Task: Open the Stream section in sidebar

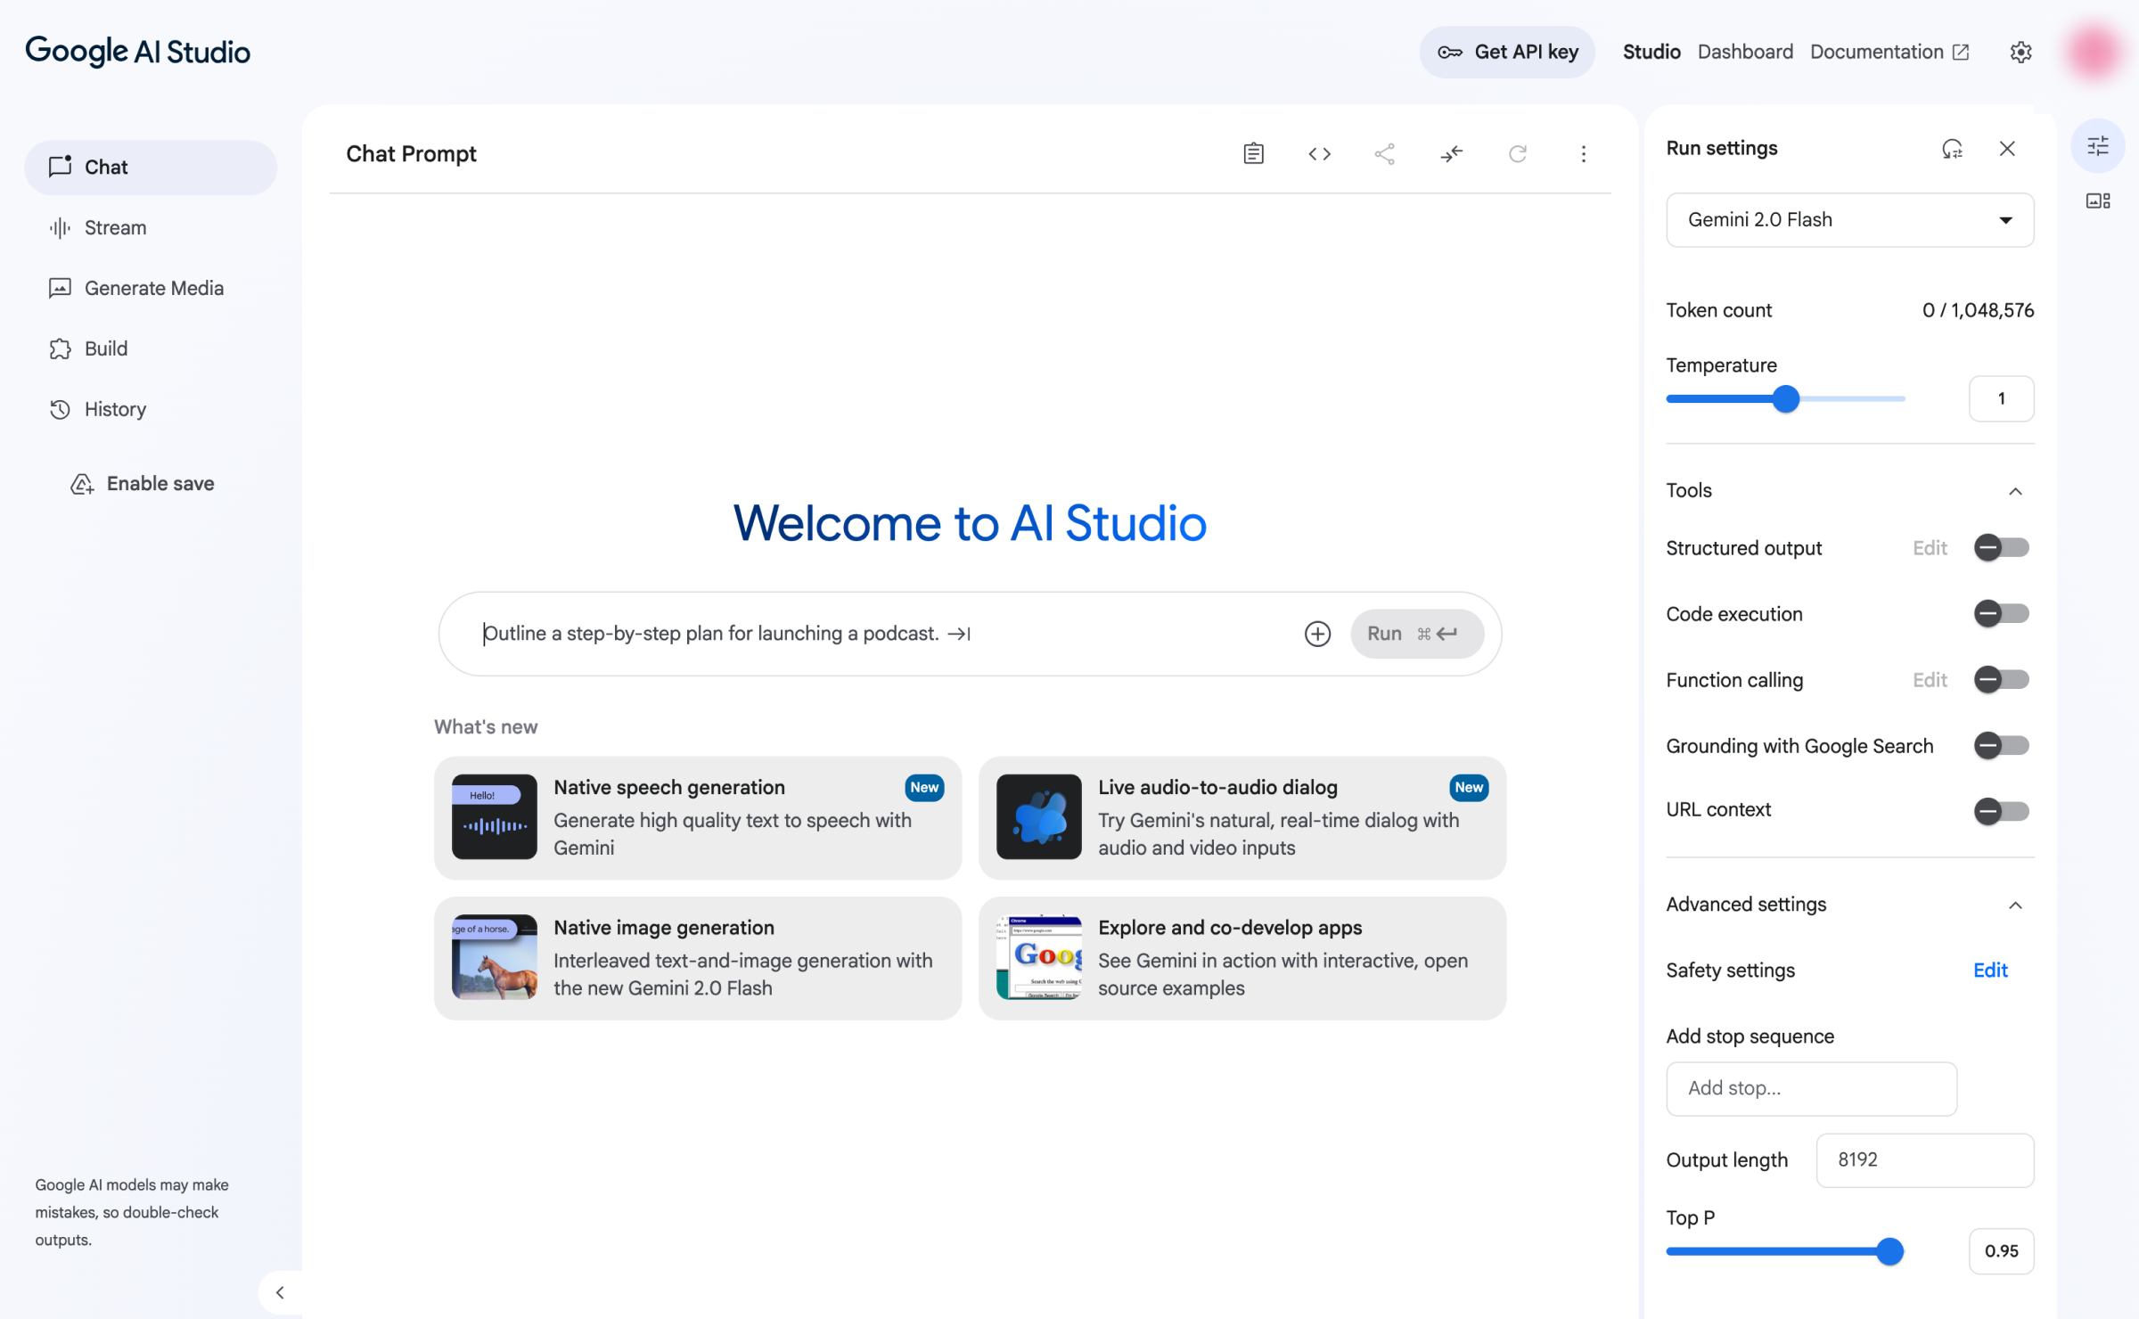Action: pos(151,227)
